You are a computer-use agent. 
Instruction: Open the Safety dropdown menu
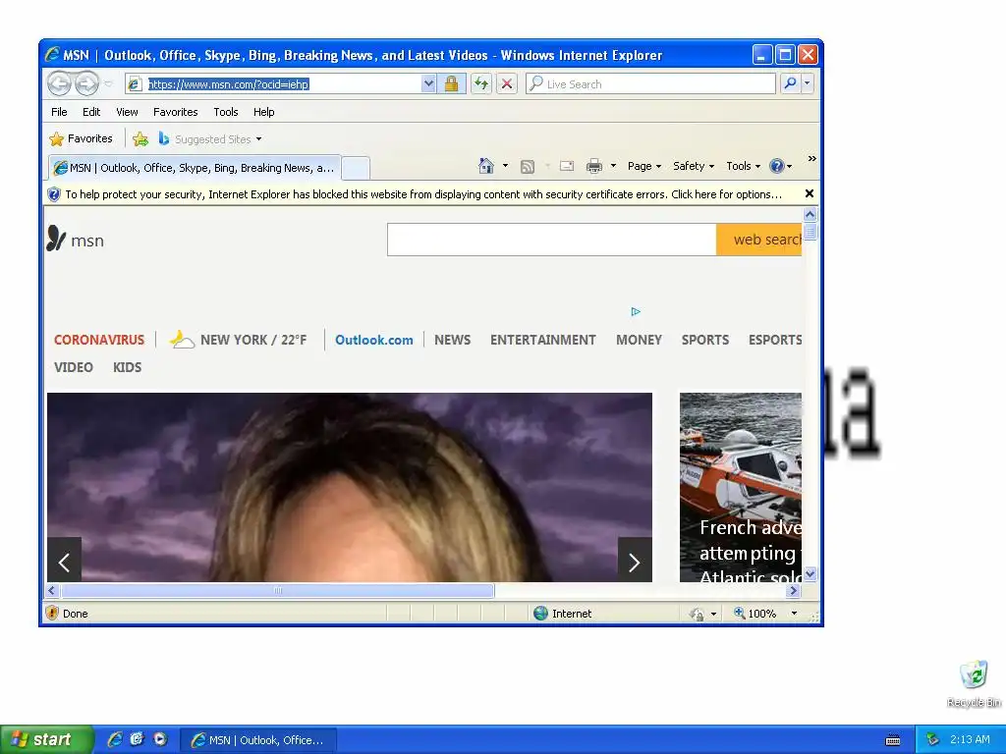tap(694, 166)
